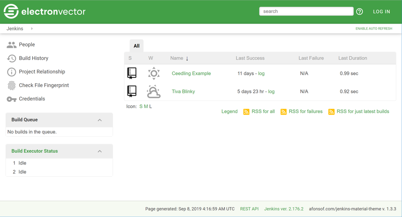402x217 pixels.
Task: Sort by Last Failure column
Action: click(311, 58)
